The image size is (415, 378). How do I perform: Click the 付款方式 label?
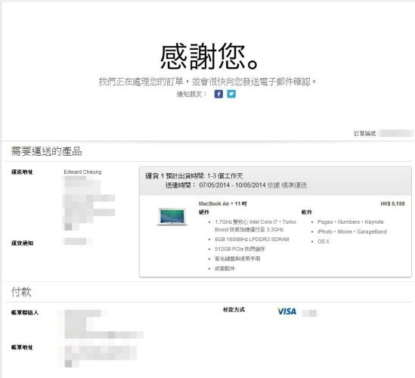pos(234,310)
